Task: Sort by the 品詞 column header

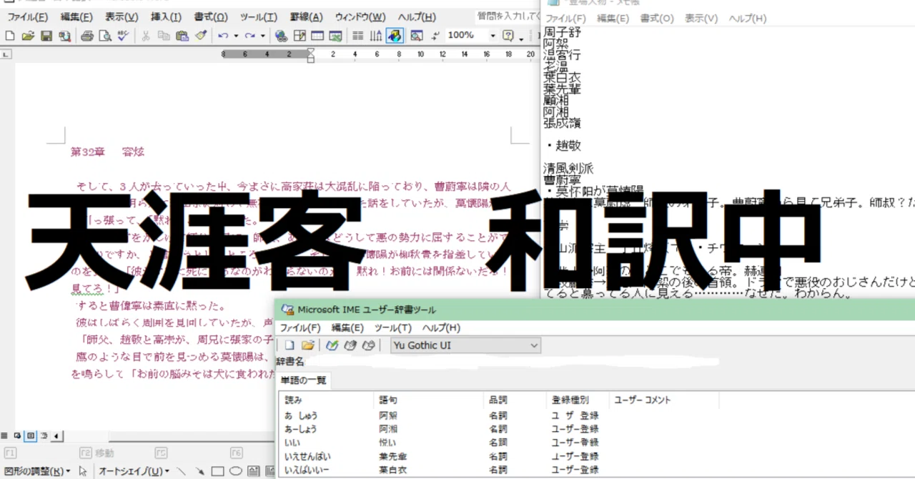Action: click(x=515, y=400)
